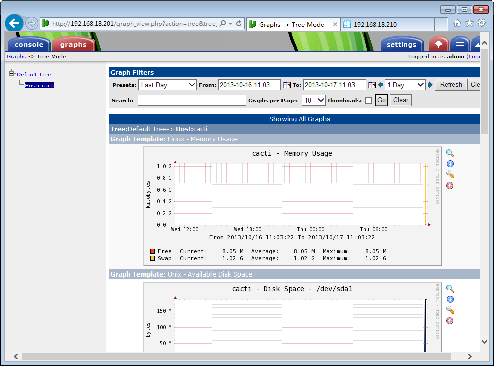Go back with browser back button
Viewport: 494px width, 366px height.
[14, 23]
